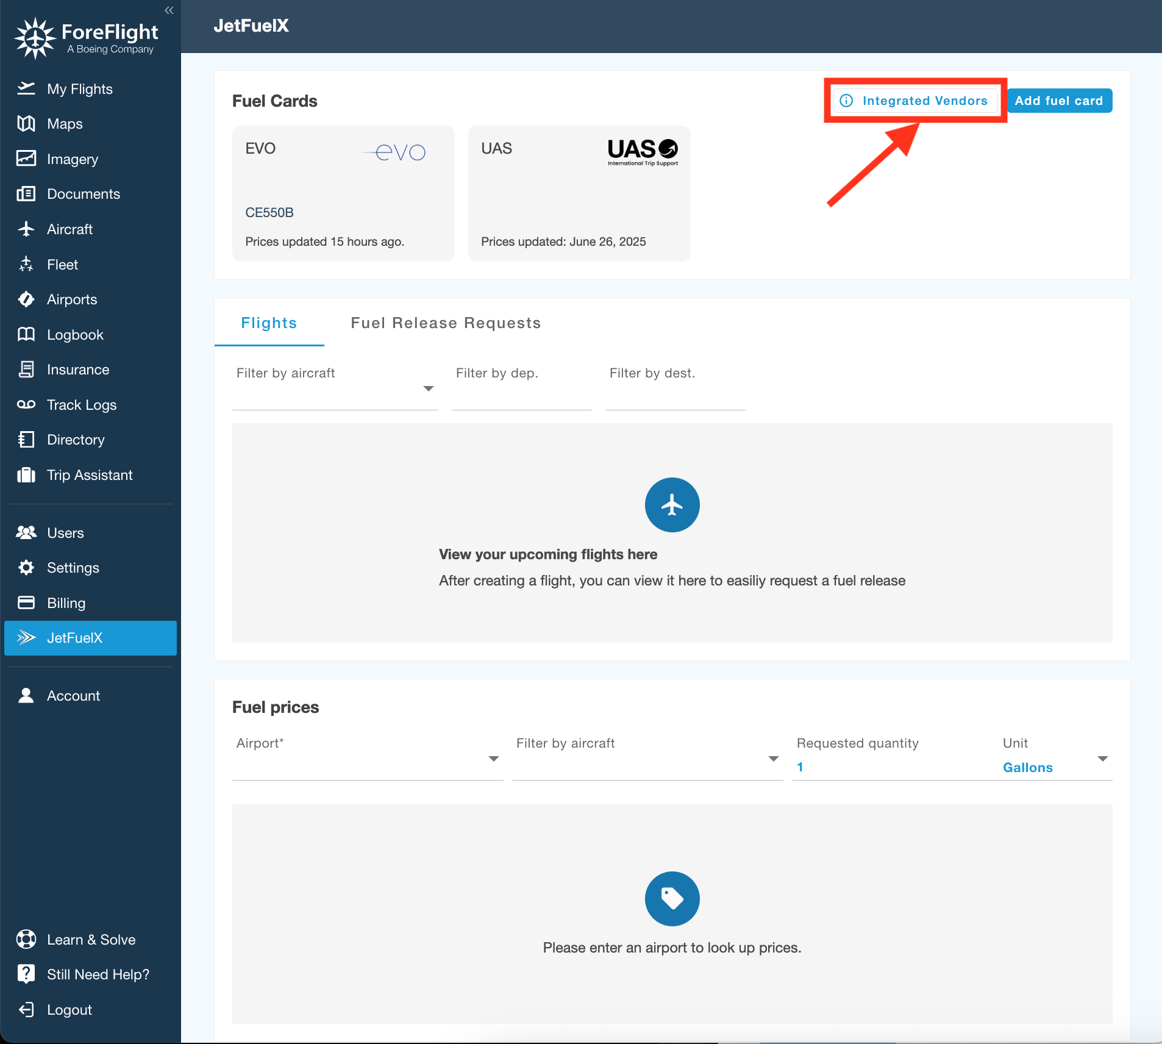Click the Logbook book icon
This screenshot has width=1162, height=1044.
(x=26, y=334)
